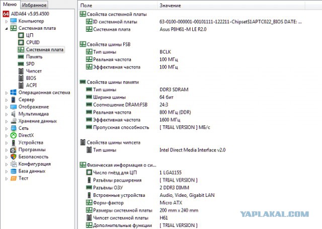Viewport: 322px width, 229px height.
Task: Click the Конфигурация gears icon
Action: (14, 164)
